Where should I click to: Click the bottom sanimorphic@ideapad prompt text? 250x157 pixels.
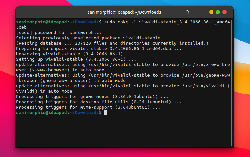(x=59, y=113)
